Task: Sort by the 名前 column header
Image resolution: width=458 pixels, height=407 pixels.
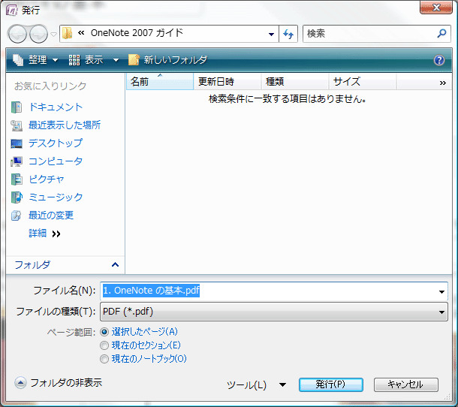Action: [x=160, y=82]
